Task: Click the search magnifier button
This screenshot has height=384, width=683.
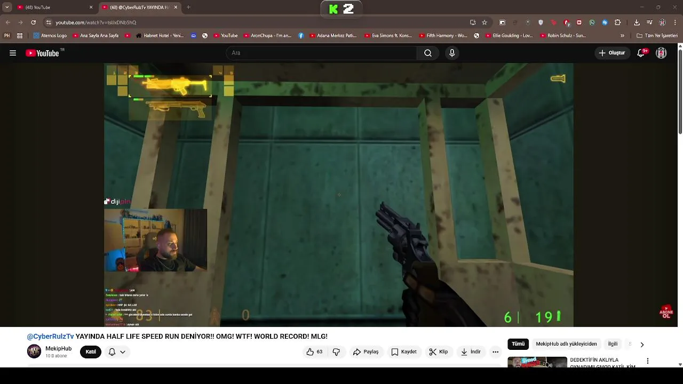Action: pos(428,53)
